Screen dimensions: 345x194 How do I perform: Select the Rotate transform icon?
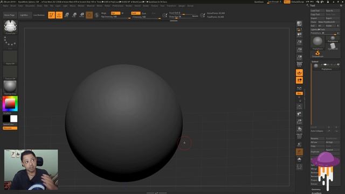click(x=82, y=15)
